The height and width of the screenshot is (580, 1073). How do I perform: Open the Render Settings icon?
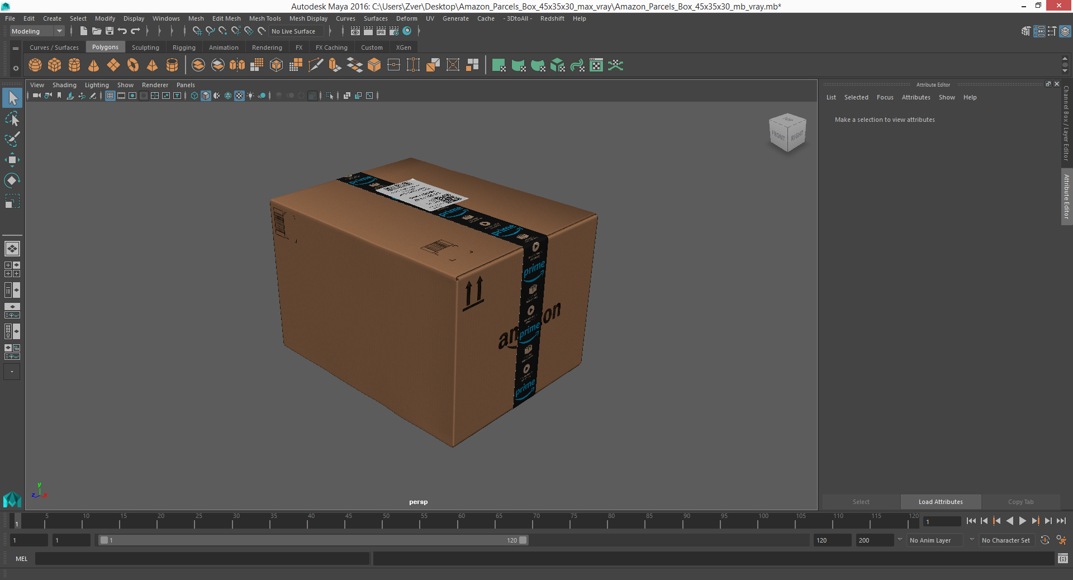tap(394, 31)
